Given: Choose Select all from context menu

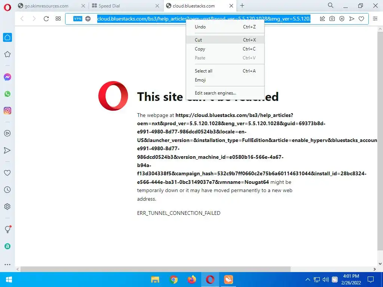Looking at the screenshot, I should click(x=225, y=71).
